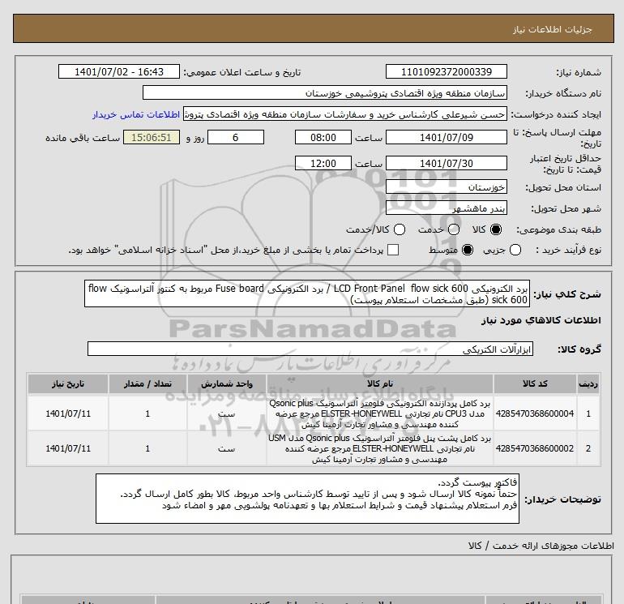Click the response deadline date 1401/07/09

tap(446, 137)
